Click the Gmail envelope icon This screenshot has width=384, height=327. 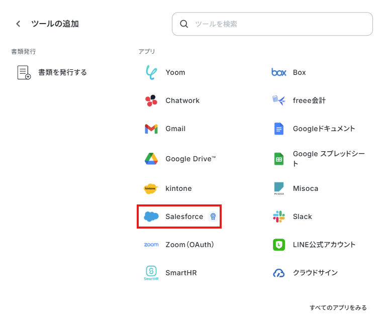click(x=151, y=129)
